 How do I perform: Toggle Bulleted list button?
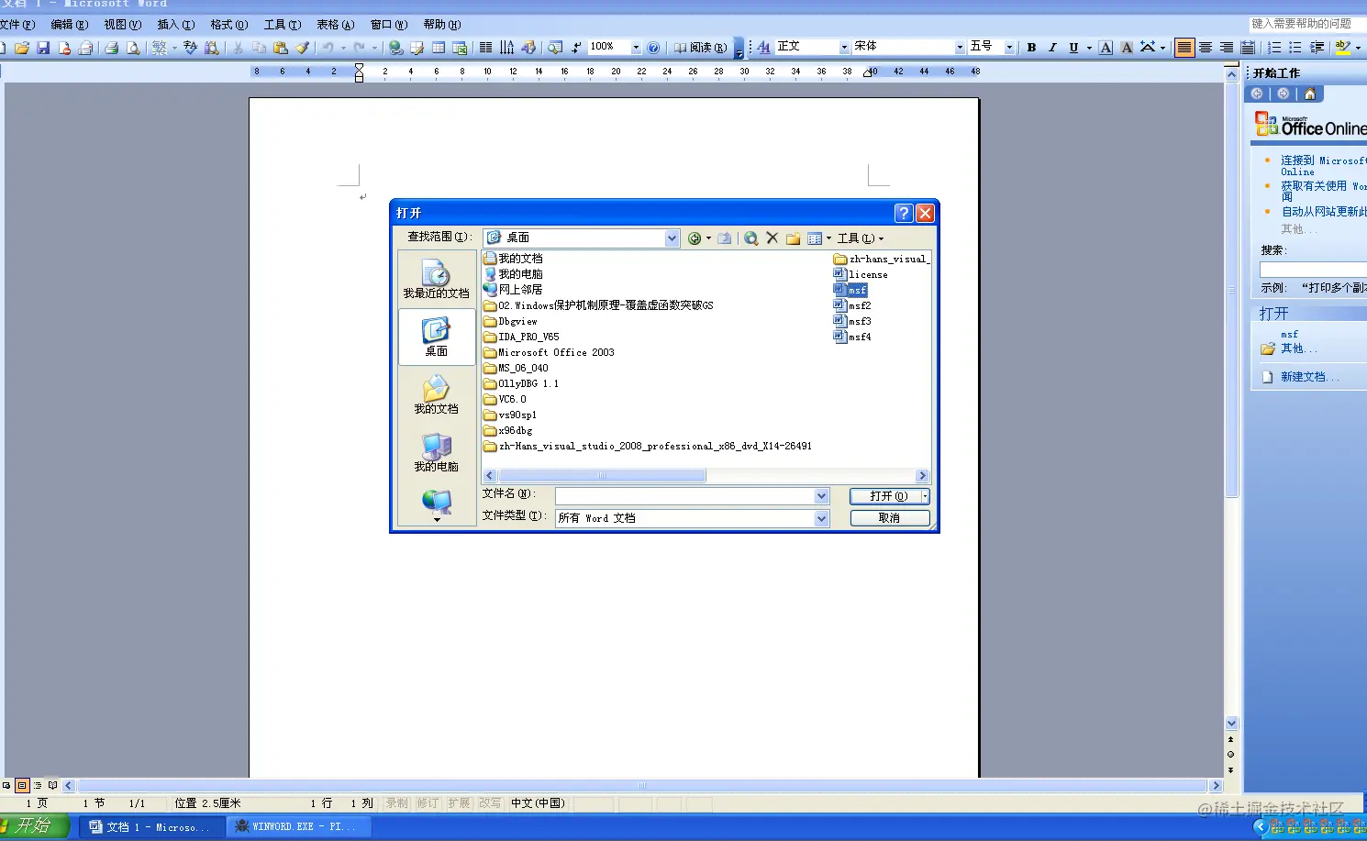pos(1295,47)
